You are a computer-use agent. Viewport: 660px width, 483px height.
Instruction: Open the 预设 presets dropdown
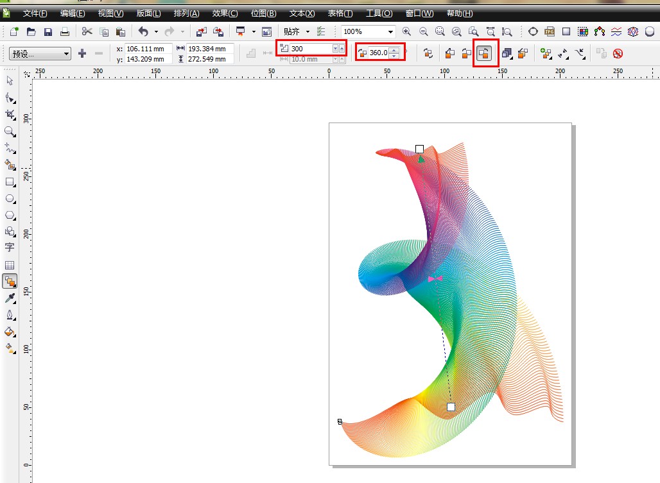coord(40,54)
